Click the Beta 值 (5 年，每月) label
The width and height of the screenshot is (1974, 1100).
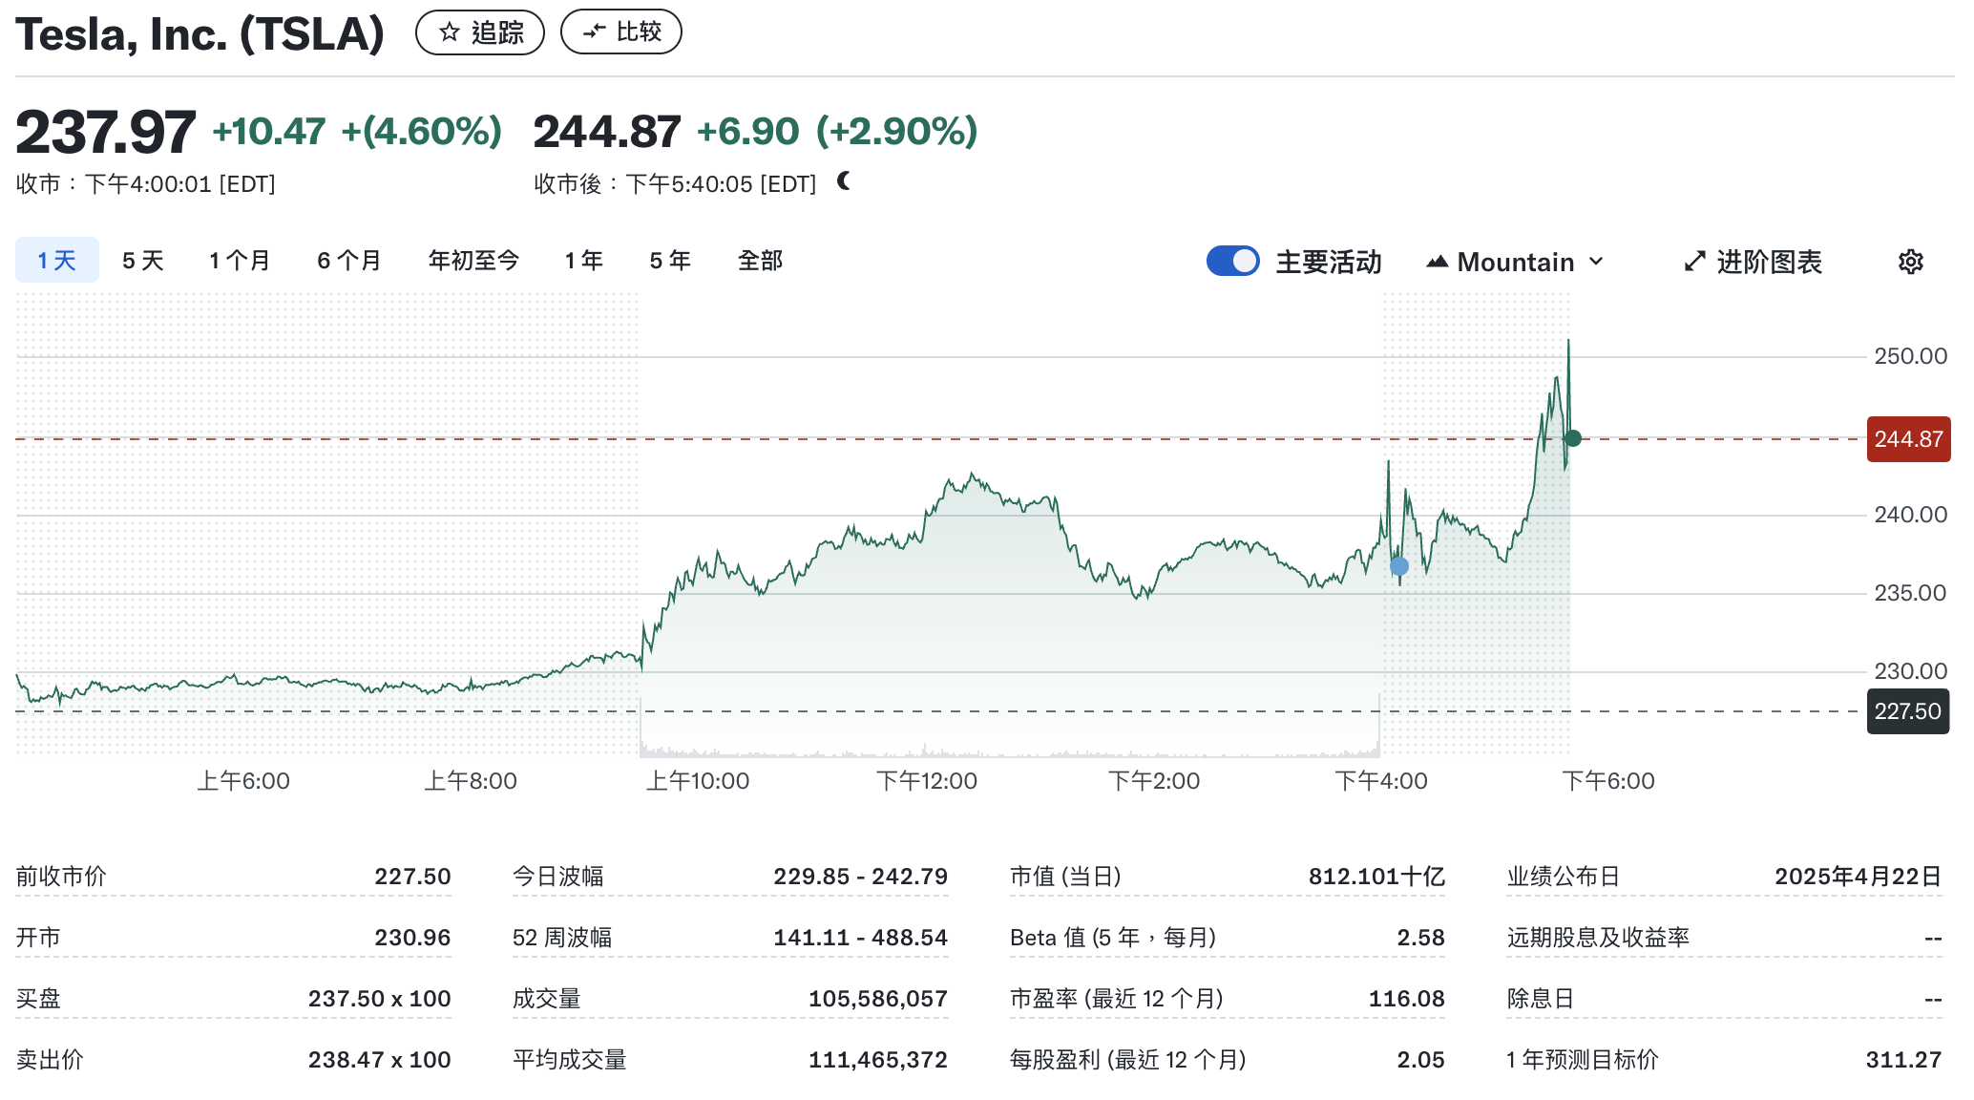coord(1113,937)
